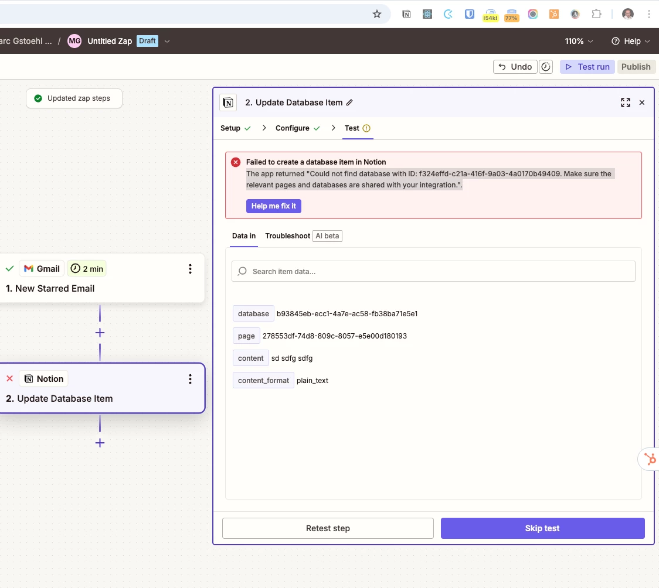Click Undo button
Screen dimensions: 659x588
515,67
